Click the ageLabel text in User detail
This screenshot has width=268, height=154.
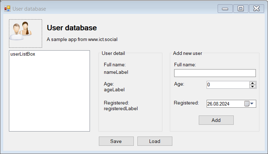(114, 90)
